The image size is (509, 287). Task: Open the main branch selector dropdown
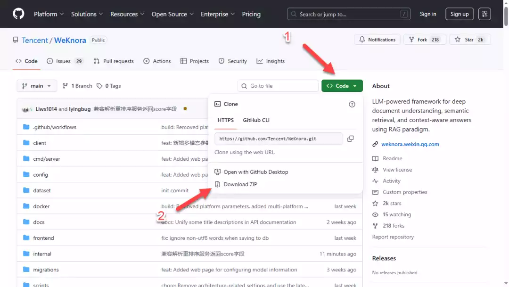click(x=37, y=86)
